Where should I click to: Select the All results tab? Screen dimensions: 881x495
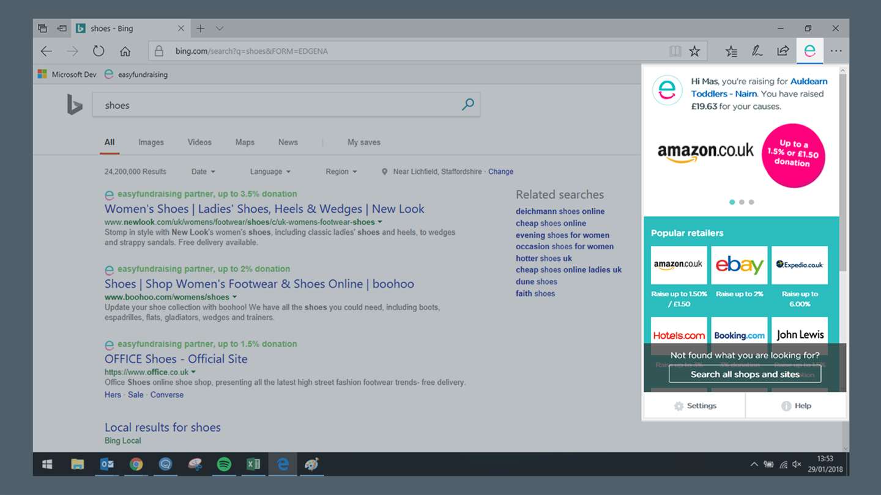coord(110,142)
